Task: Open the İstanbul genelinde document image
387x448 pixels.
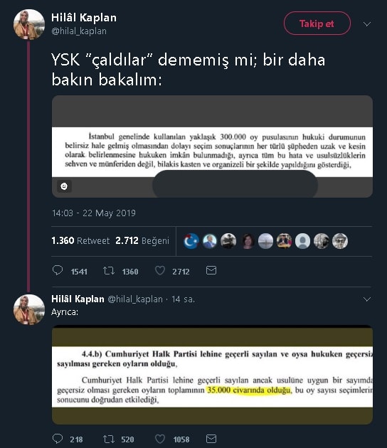Action: click(x=212, y=146)
